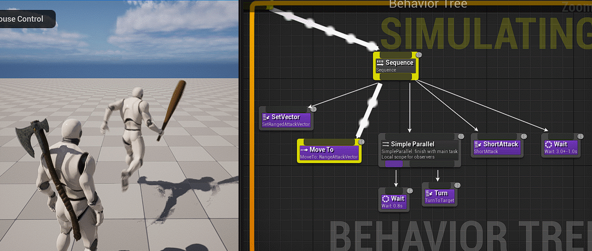Click the 'SetRangedAttackVector' description text
The width and height of the screenshot is (592, 251).
coord(286,124)
